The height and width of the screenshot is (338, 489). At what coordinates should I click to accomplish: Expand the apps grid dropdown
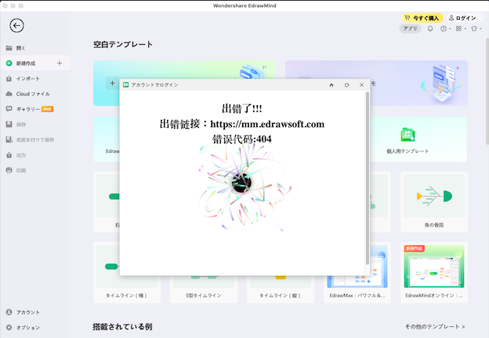[x=461, y=29]
